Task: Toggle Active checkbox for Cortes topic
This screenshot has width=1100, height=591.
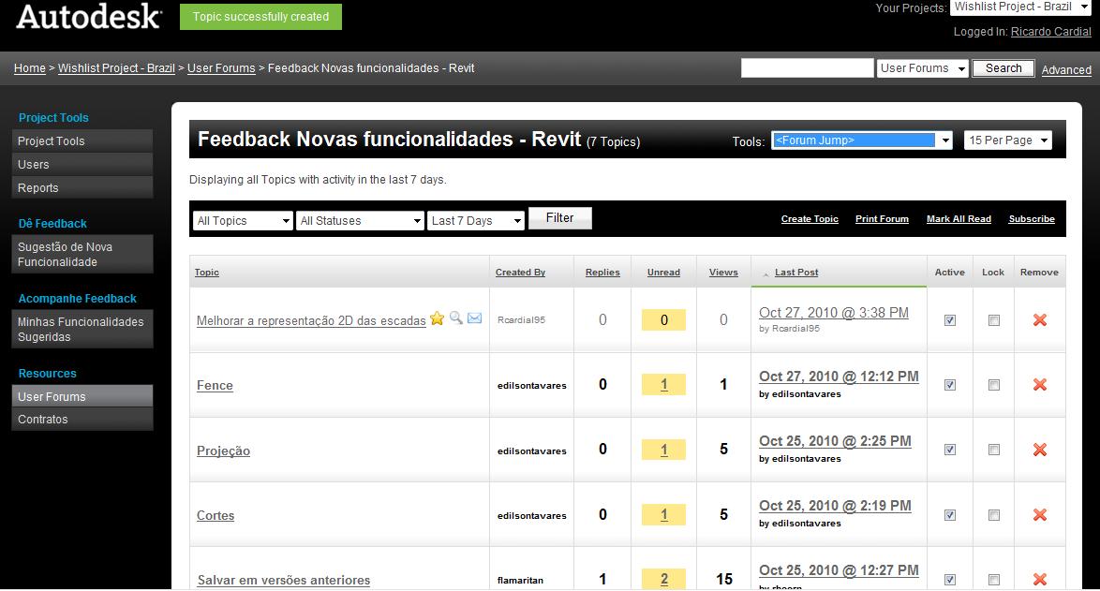Action: tap(950, 514)
